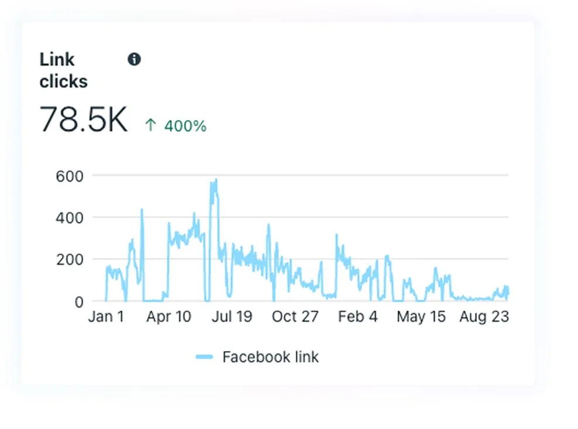Select the Apr 10 axis label
Screen dimensions: 578x429
169,316
